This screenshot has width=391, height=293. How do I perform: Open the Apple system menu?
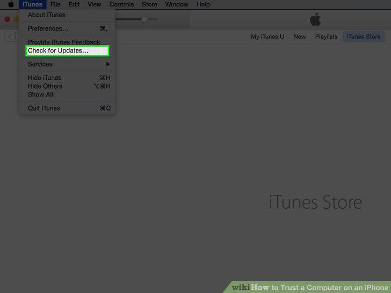click(x=11, y=4)
